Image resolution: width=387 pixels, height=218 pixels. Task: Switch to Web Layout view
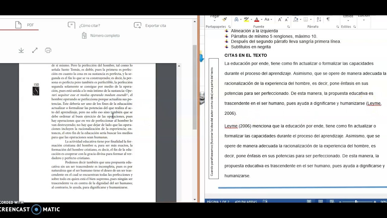[332, 202]
